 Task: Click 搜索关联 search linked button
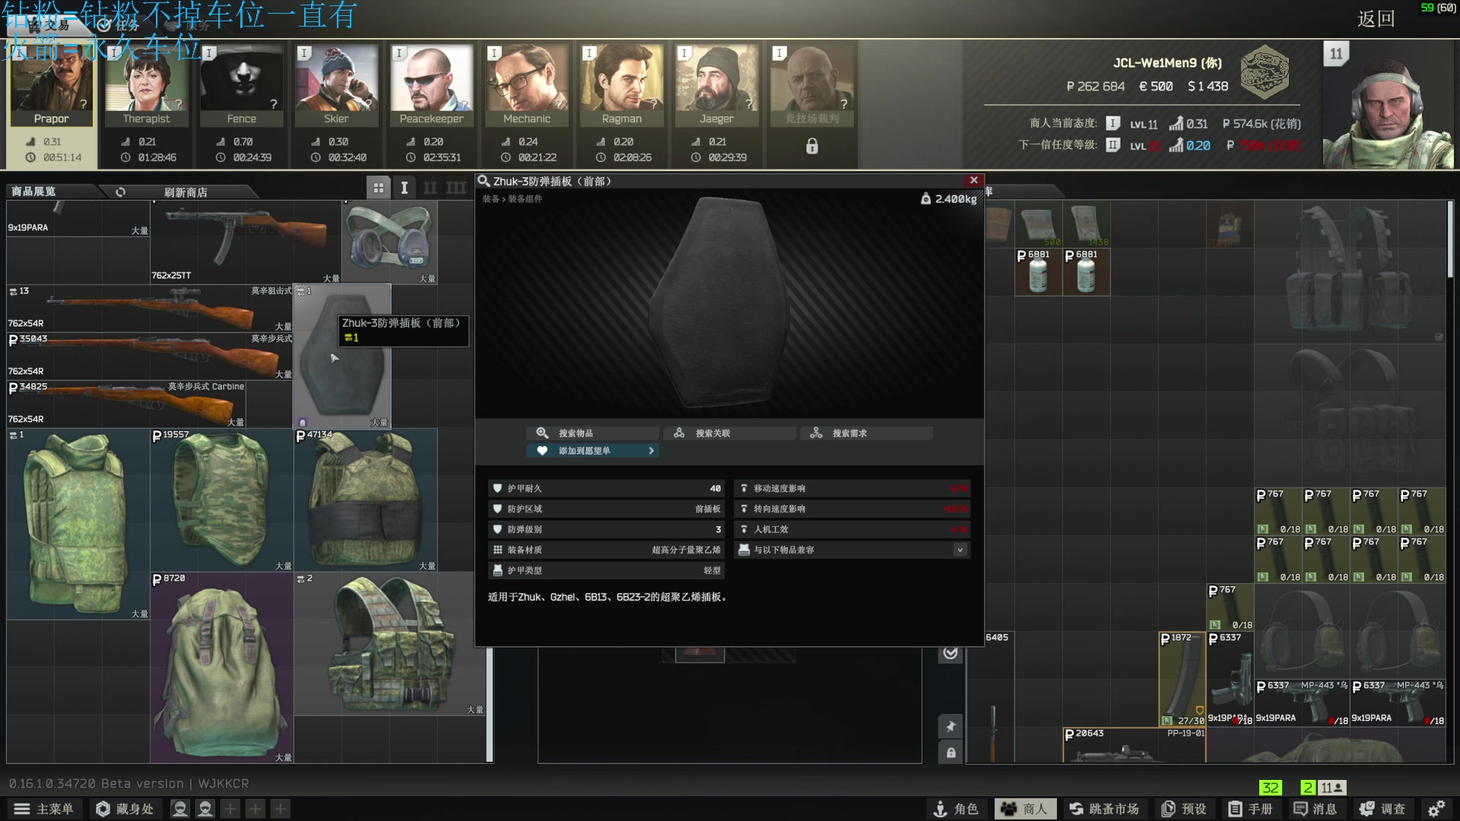(x=729, y=433)
